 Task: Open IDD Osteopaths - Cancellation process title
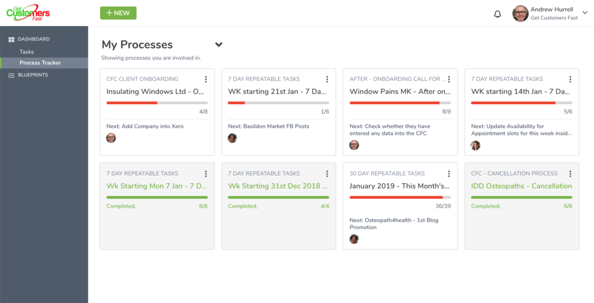click(521, 186)
